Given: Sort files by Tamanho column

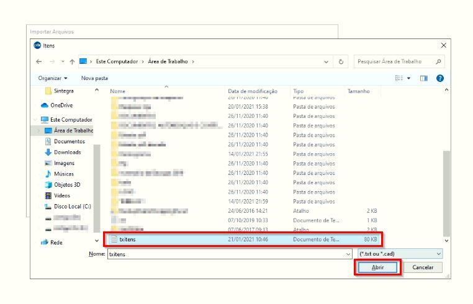Looking at the screenshot, I should 358,91.
